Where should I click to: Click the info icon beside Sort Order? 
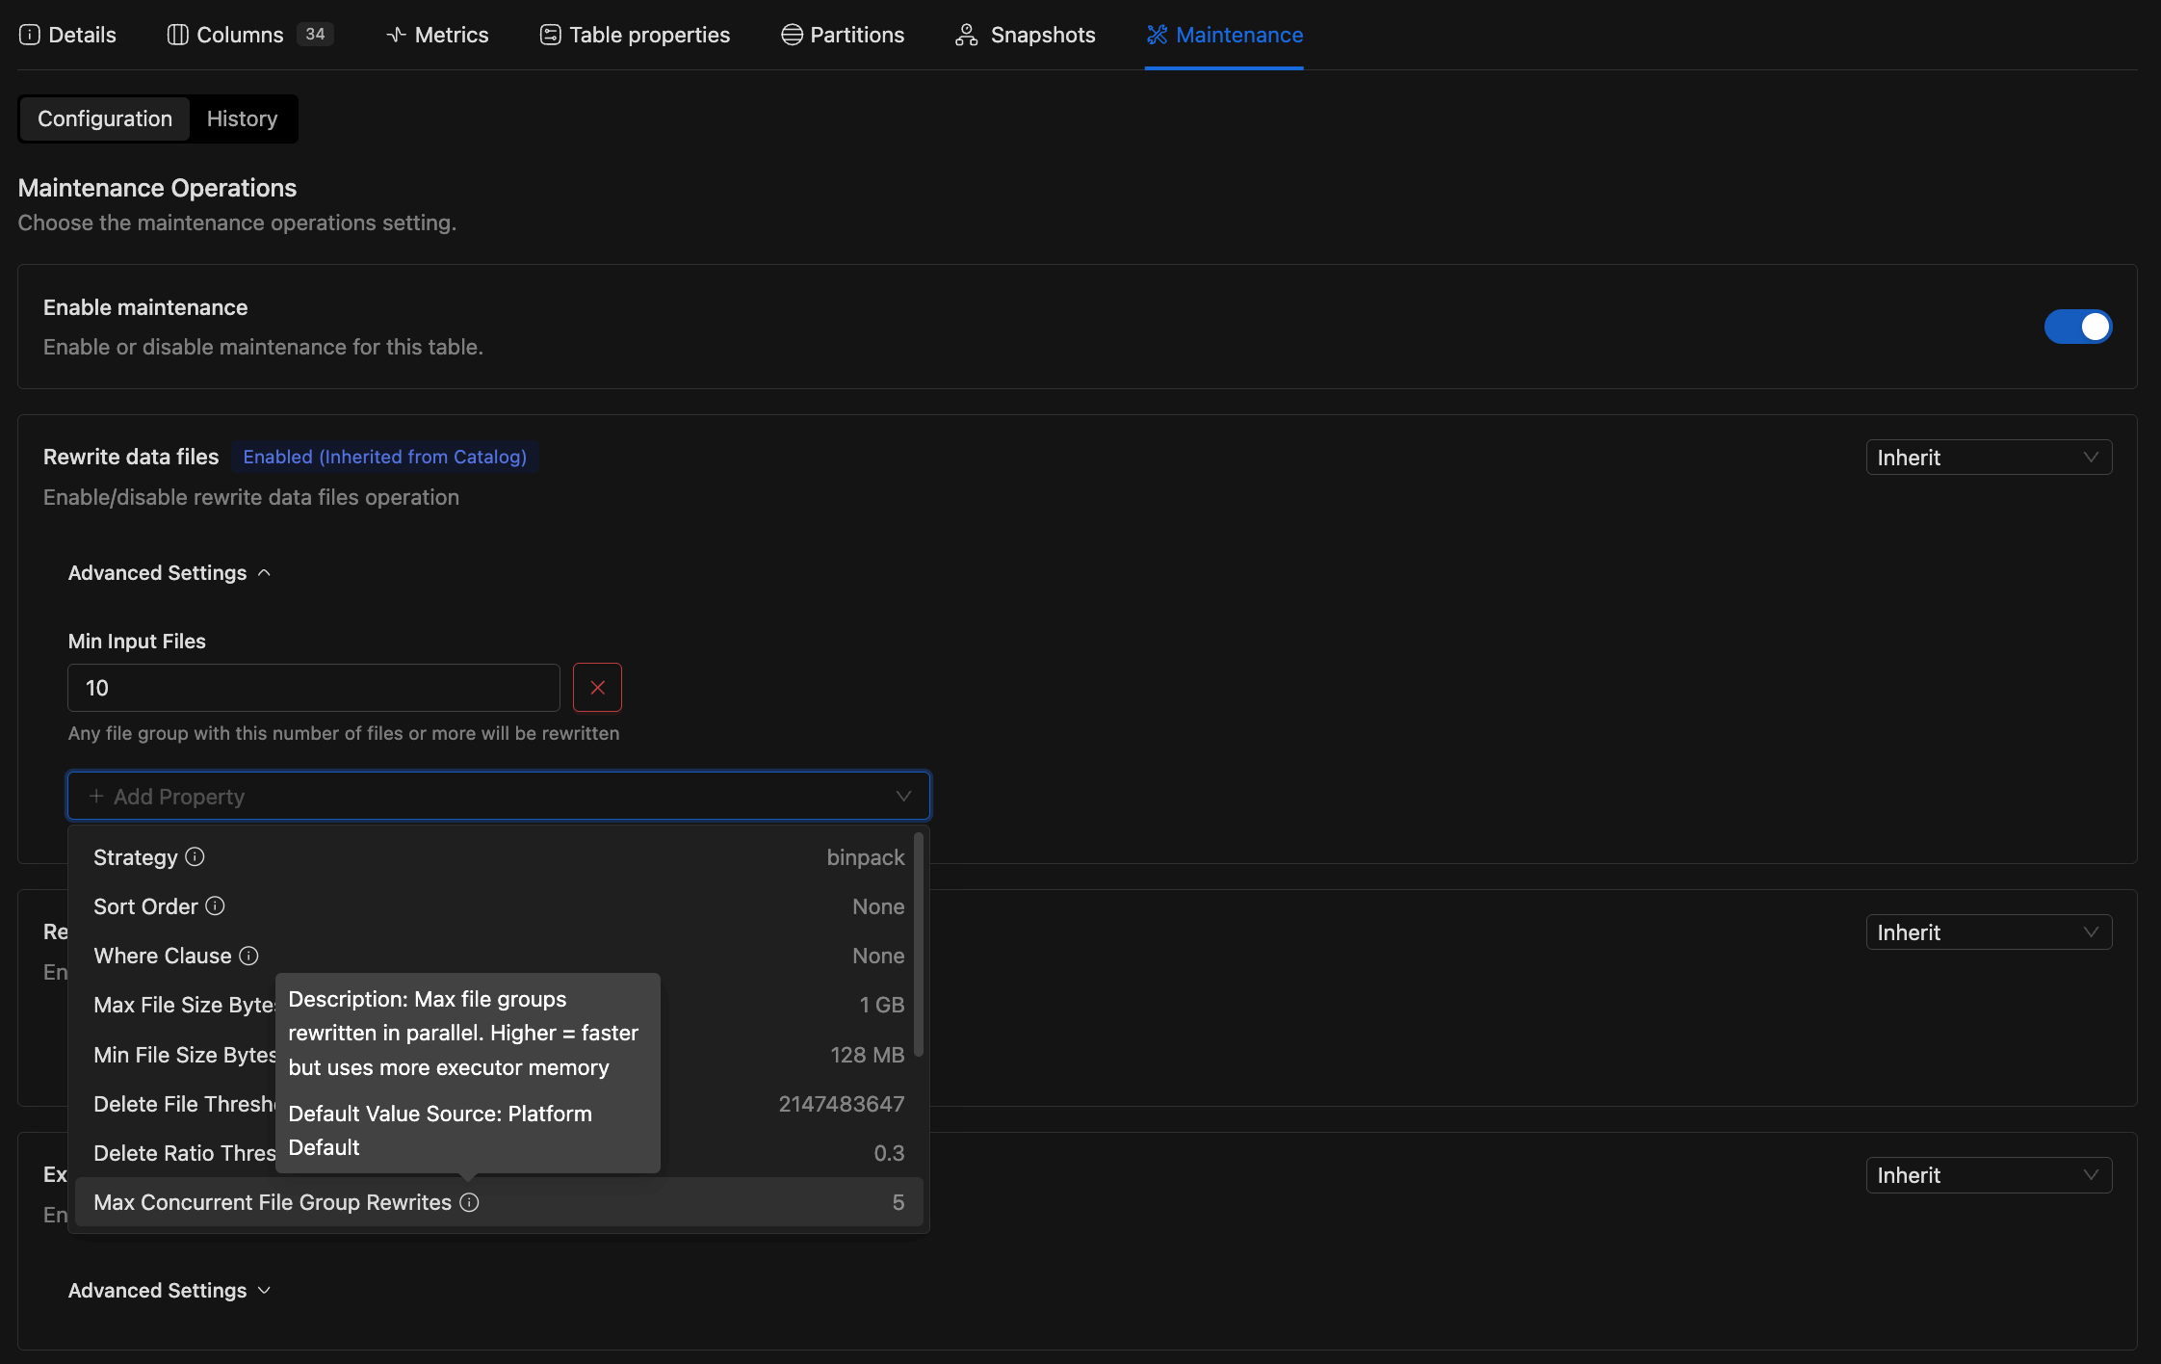click(x=216, y=905)
